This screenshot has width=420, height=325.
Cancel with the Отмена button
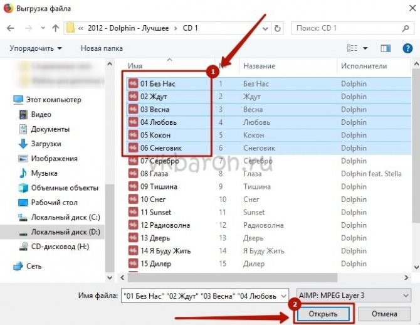(384, 314)
